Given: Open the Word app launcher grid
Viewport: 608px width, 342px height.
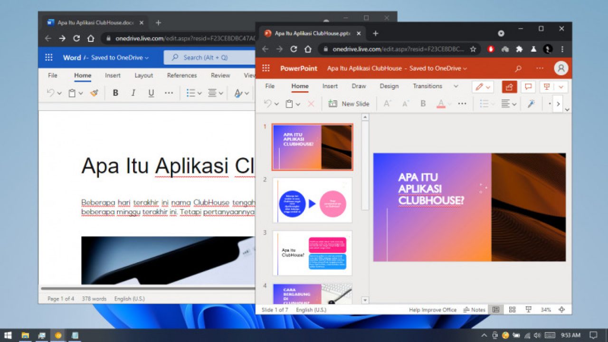Looking at the screenshot, I should [49, 57].
